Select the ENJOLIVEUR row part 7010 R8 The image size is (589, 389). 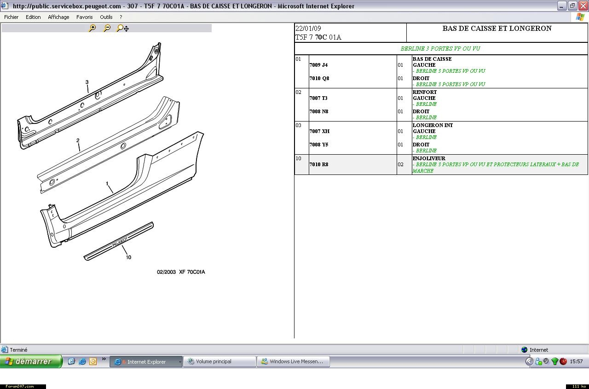click(x=319, y=164)
